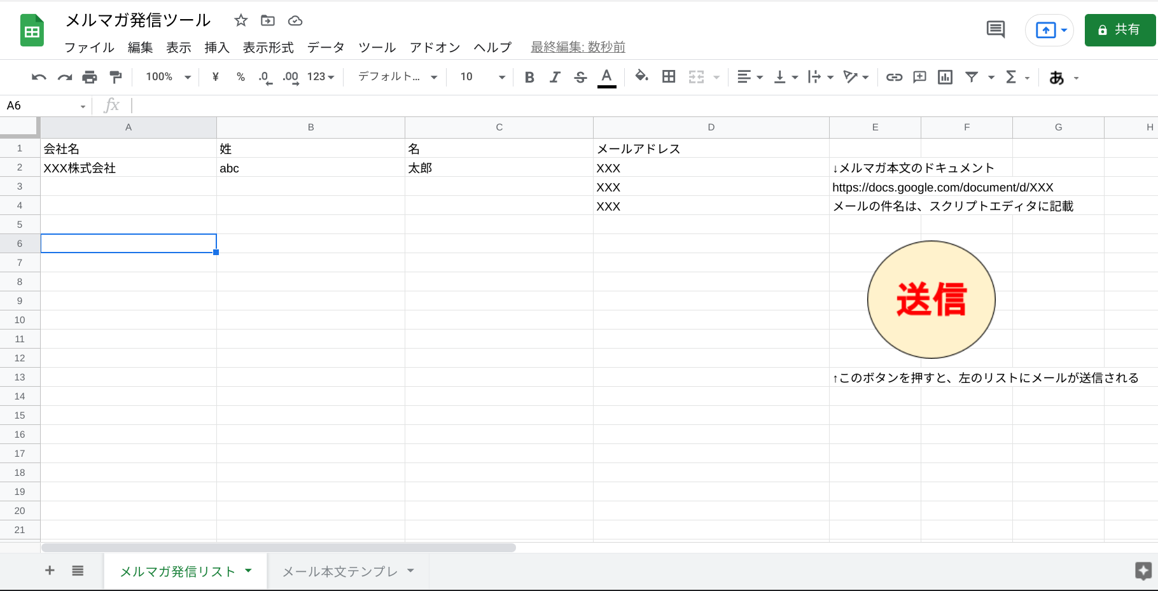The height and width of the screenshot is (591, 1158).
Task: Open the font size 10 dropdown
Action: click(482, 77)
